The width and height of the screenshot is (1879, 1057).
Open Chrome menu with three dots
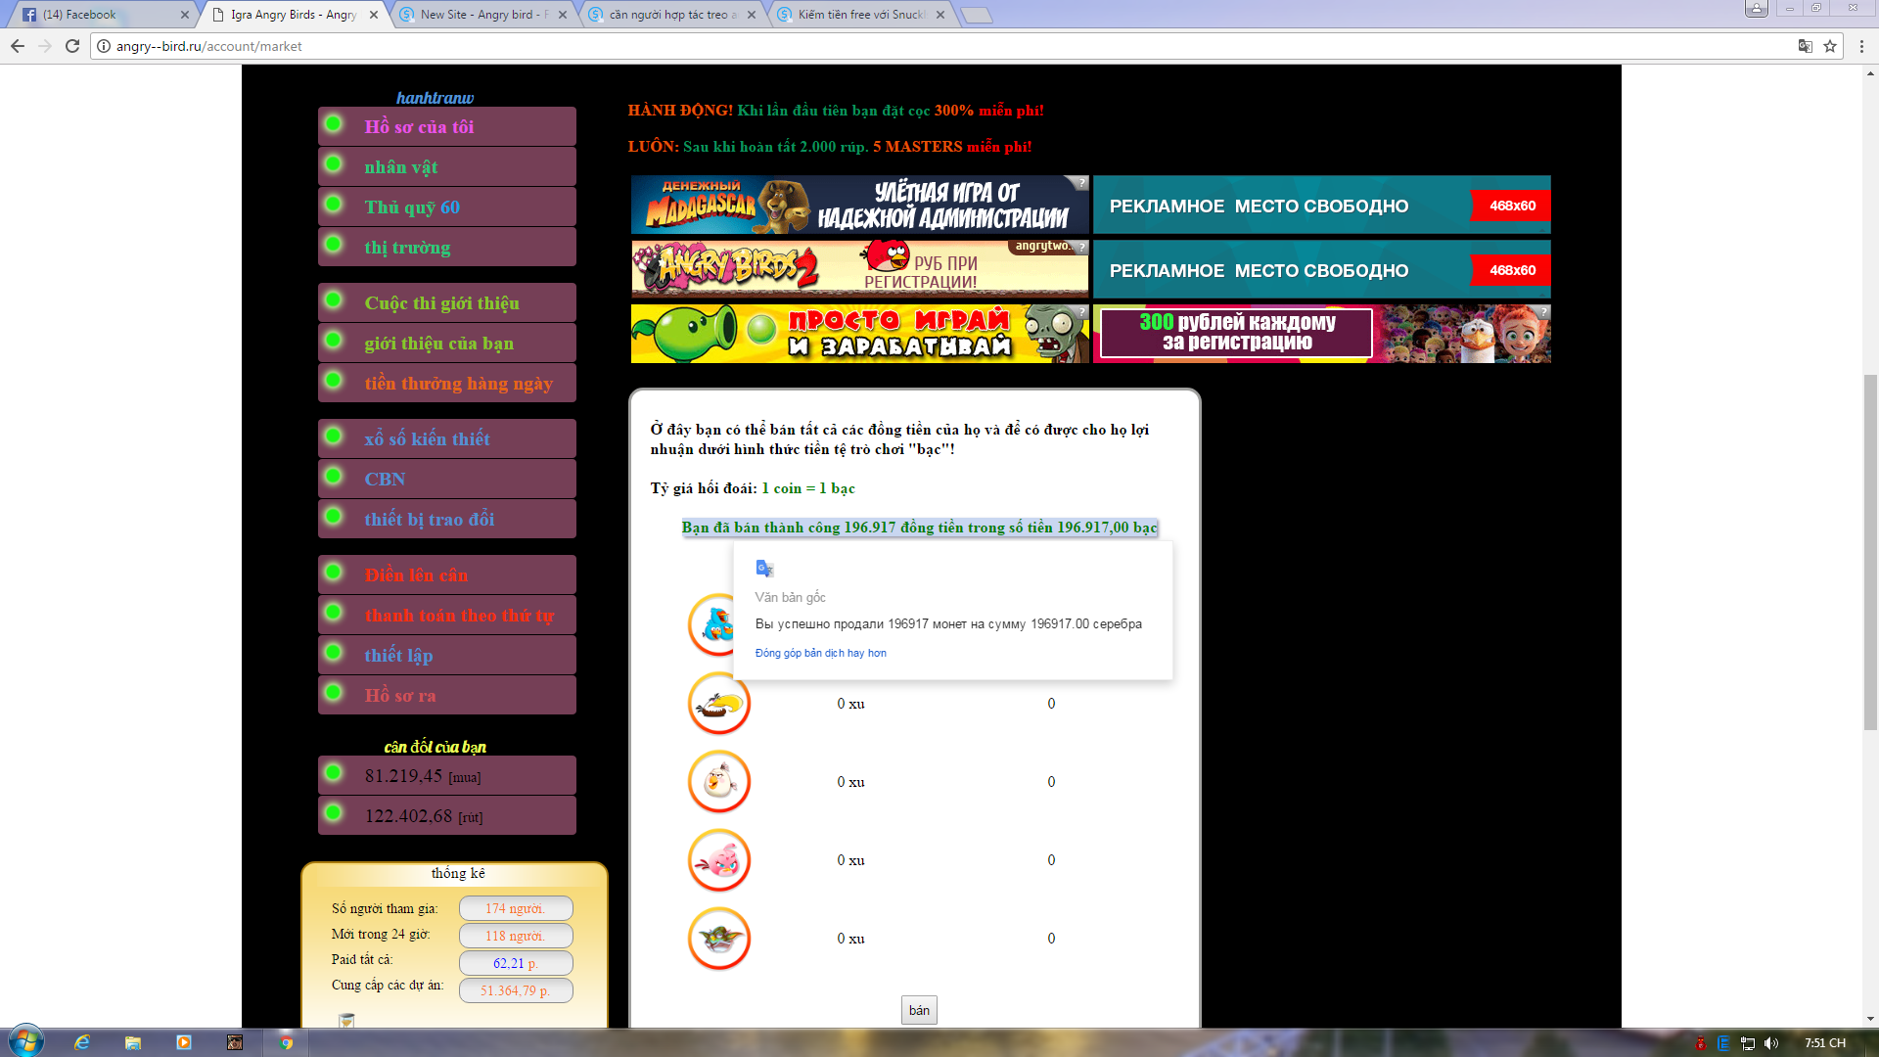click(x=1861, y=46)
